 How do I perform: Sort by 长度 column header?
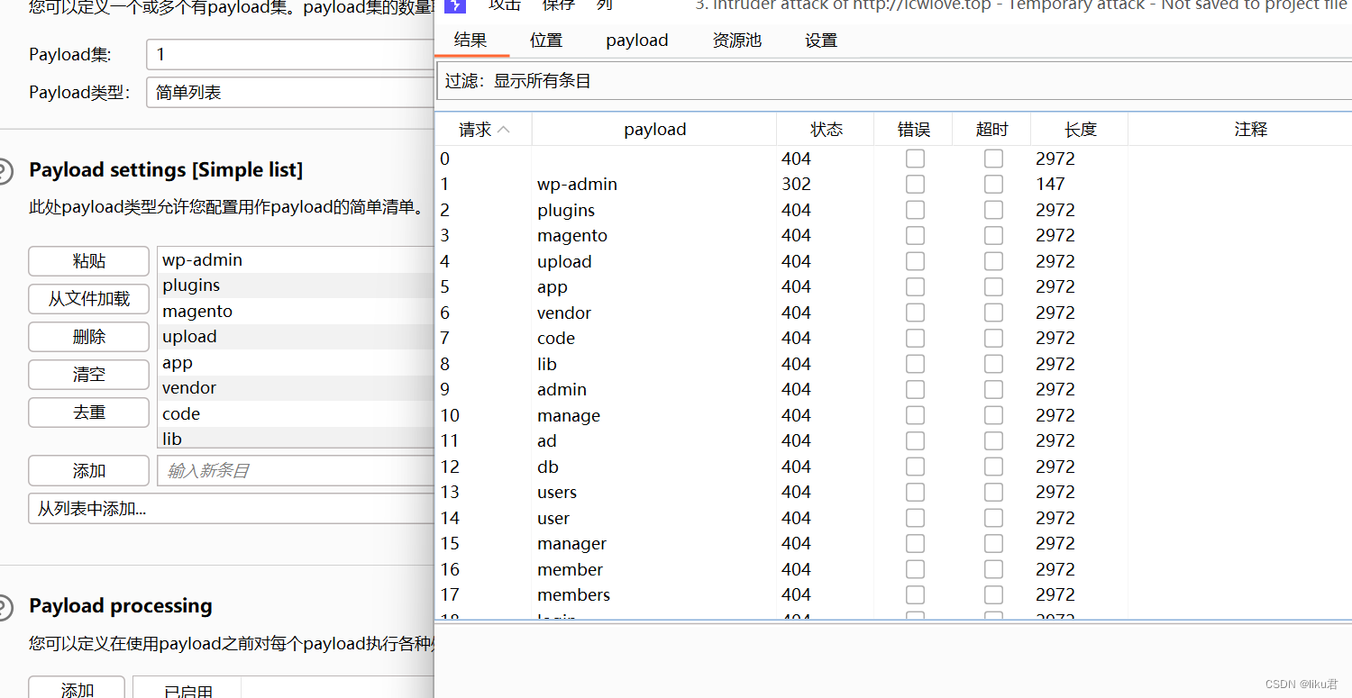point(1080,130)
